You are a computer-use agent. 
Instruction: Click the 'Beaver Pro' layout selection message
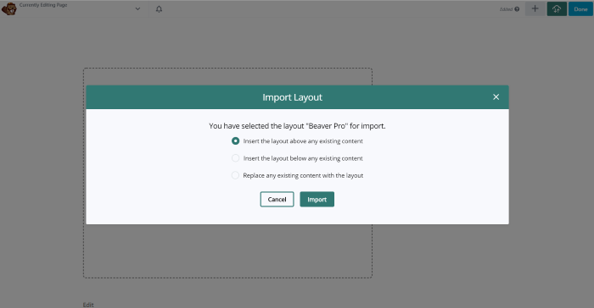(297, 126)
